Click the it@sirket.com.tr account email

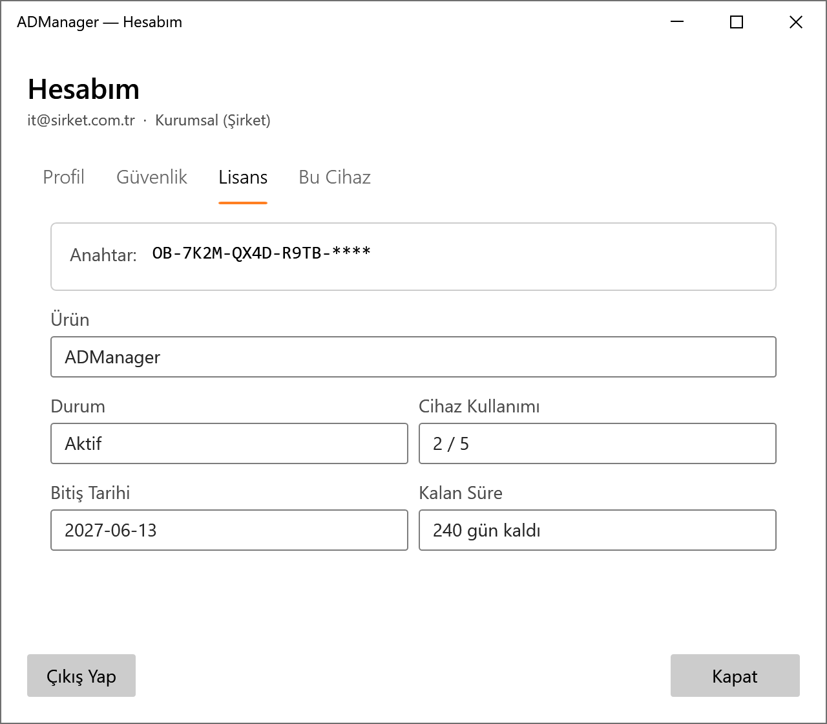(x=81, y=120)
